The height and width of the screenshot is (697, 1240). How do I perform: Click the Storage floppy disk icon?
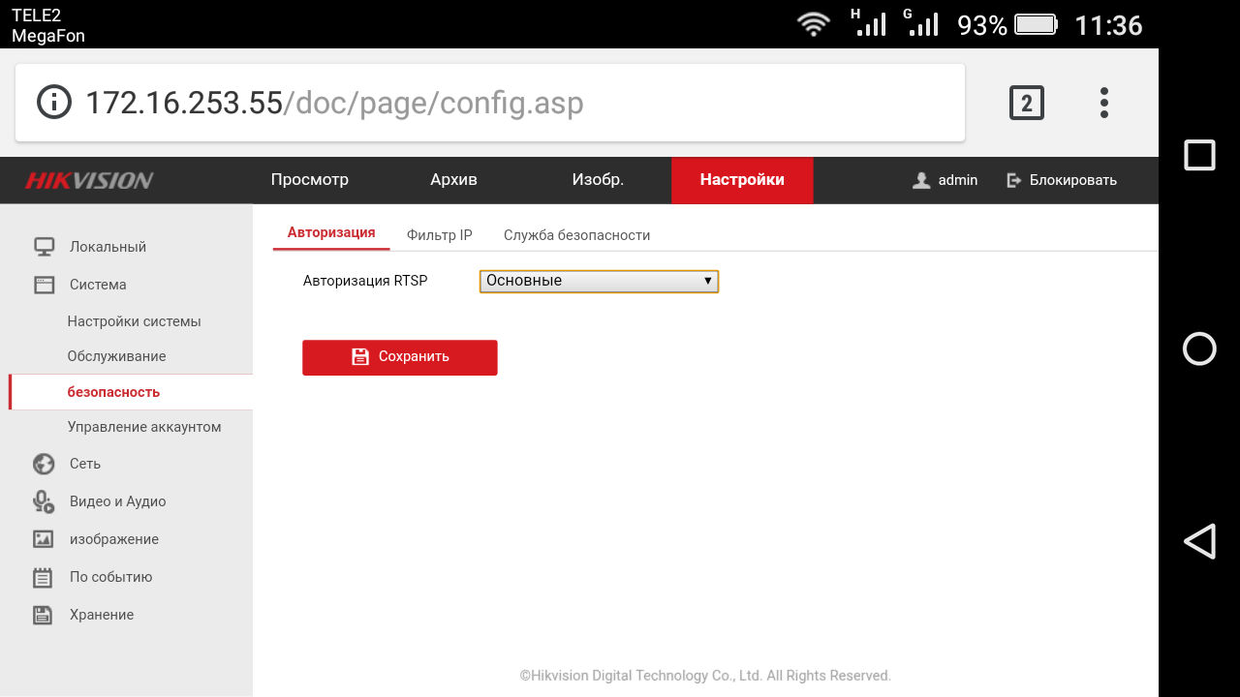44,615
